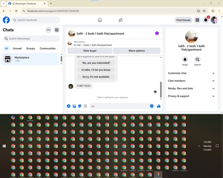Open Chrome three-dot menu
The width and height of the screenshot is (223, 178).
(x=219, y=11)
